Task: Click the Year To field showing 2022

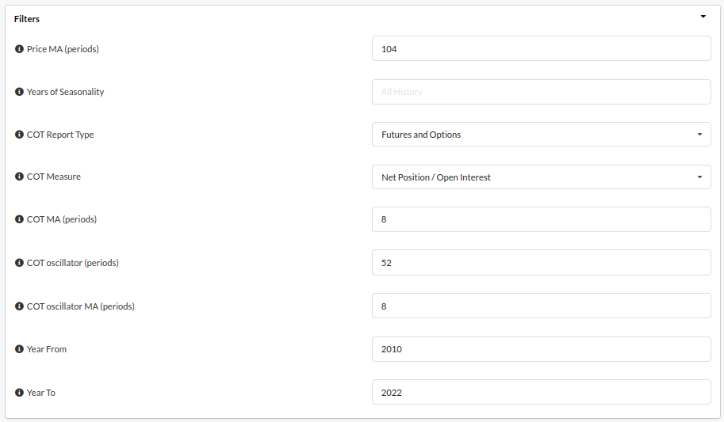Action: 541,392
